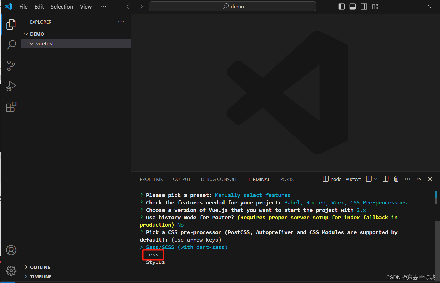Viewport: 440px width, 283px height.
Task: Collapse the vuetest folder
Action: (x=31, y=43)
